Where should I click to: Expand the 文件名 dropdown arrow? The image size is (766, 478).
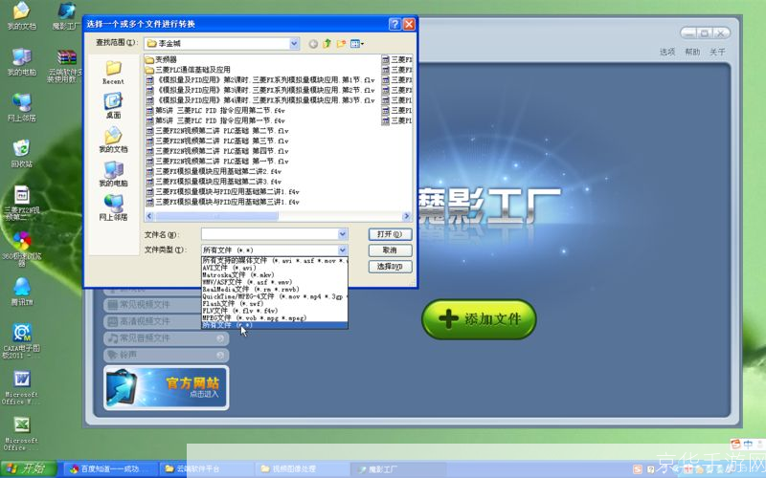coord(343,234)
